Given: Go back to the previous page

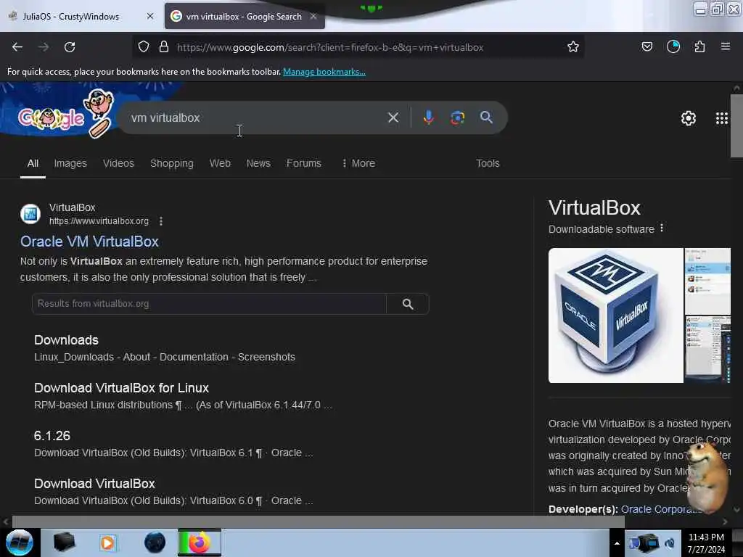Looking at the screenshot, I should [17, 47].
